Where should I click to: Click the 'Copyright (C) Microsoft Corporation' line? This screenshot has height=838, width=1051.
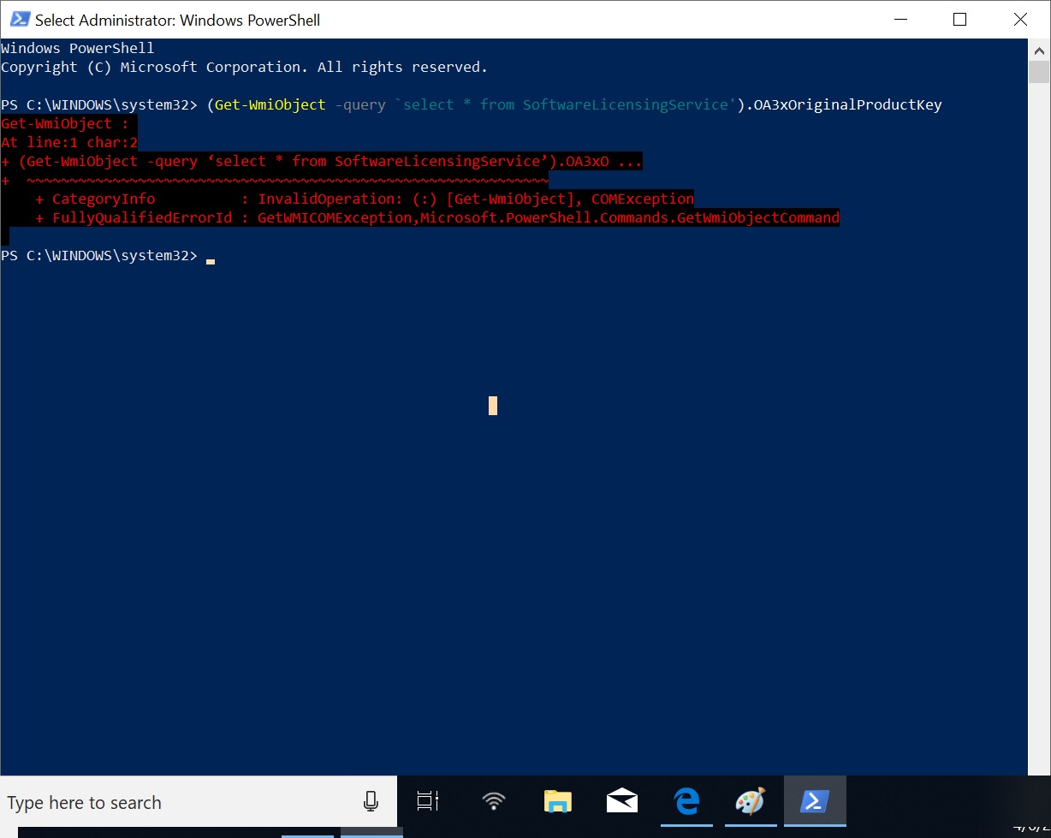pos(244,67)
